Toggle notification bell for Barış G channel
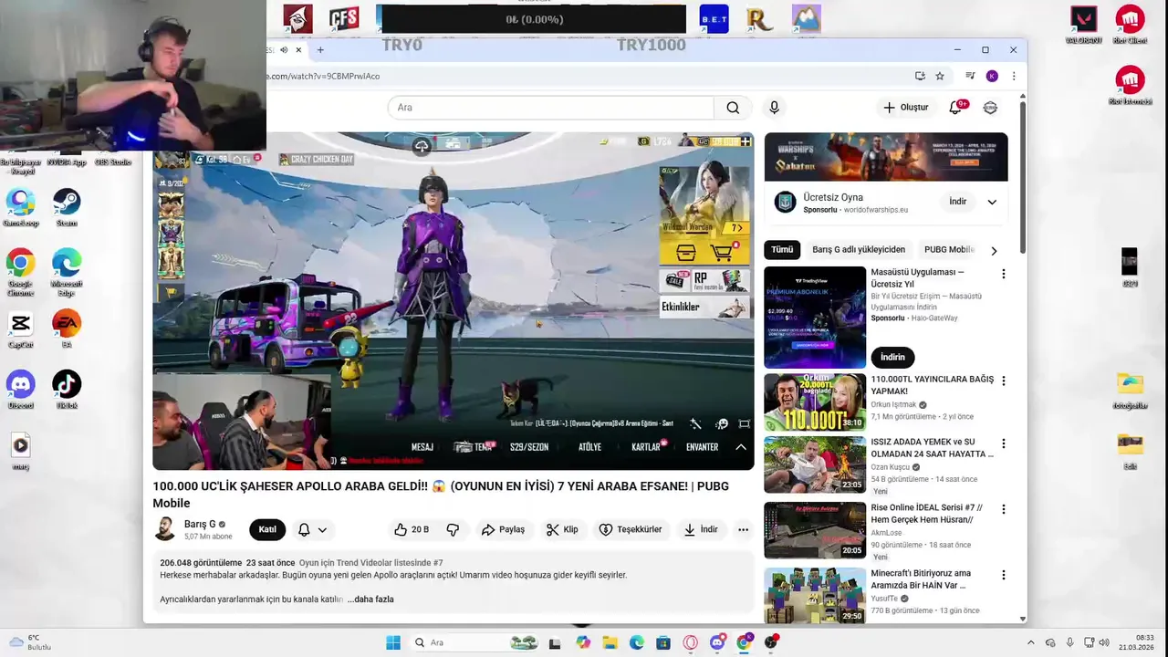1168x657 pixels. (304, 529)
